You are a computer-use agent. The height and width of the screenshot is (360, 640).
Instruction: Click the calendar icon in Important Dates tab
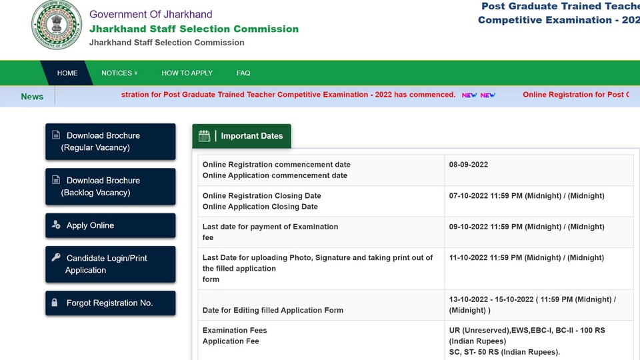tap(204, 136)
